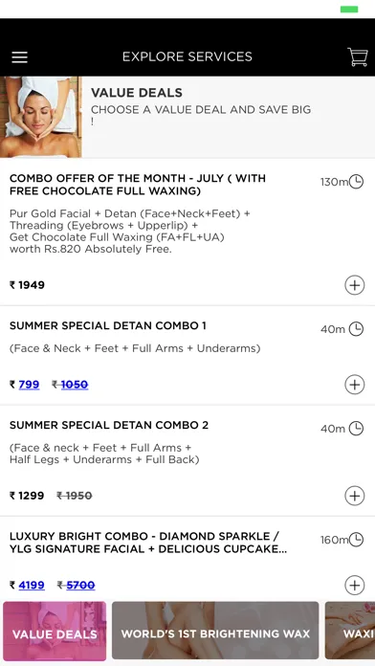Tap clock icon for Detan Combo 1
This screenshot has height=666, width=375.
[x=356, y=329]
